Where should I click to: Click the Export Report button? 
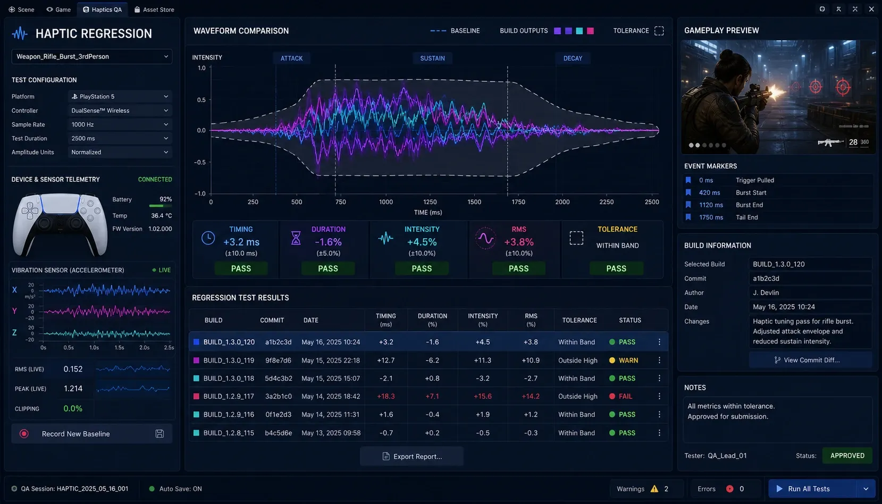(412, 456)
